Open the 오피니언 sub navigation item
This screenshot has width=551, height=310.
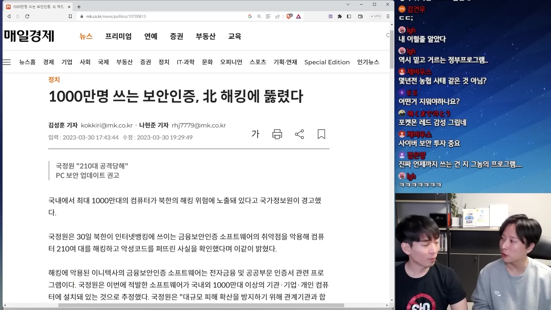(231, 62)
